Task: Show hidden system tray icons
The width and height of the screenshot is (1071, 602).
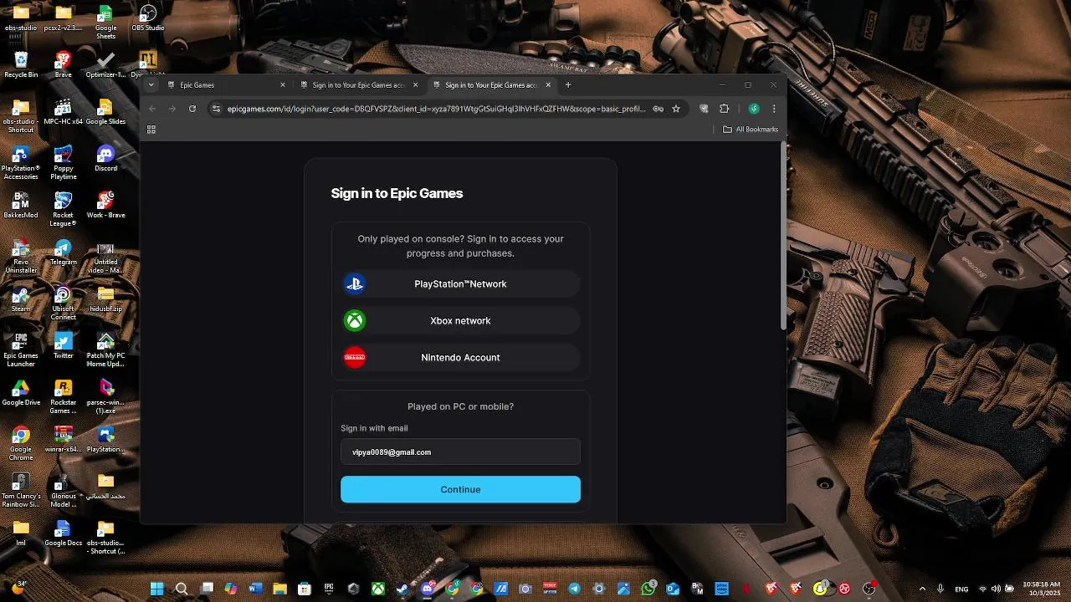Action: pos(922,589)
